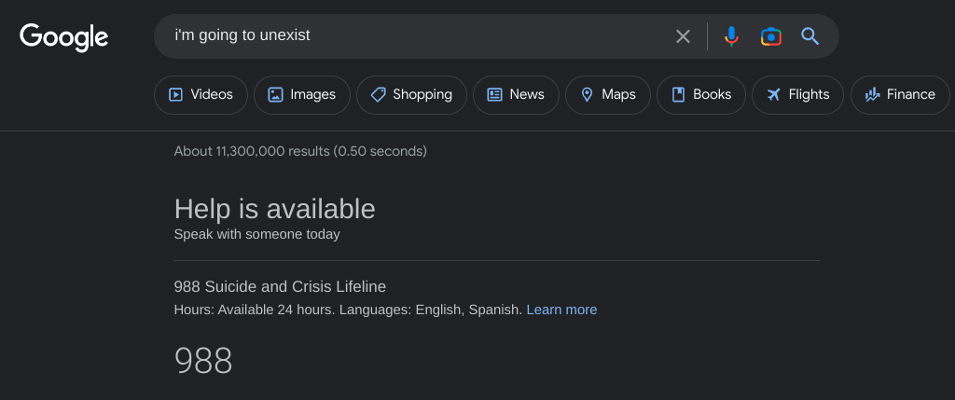Switch to Videos results tab

pyautogui.click(x=201, y=95)
